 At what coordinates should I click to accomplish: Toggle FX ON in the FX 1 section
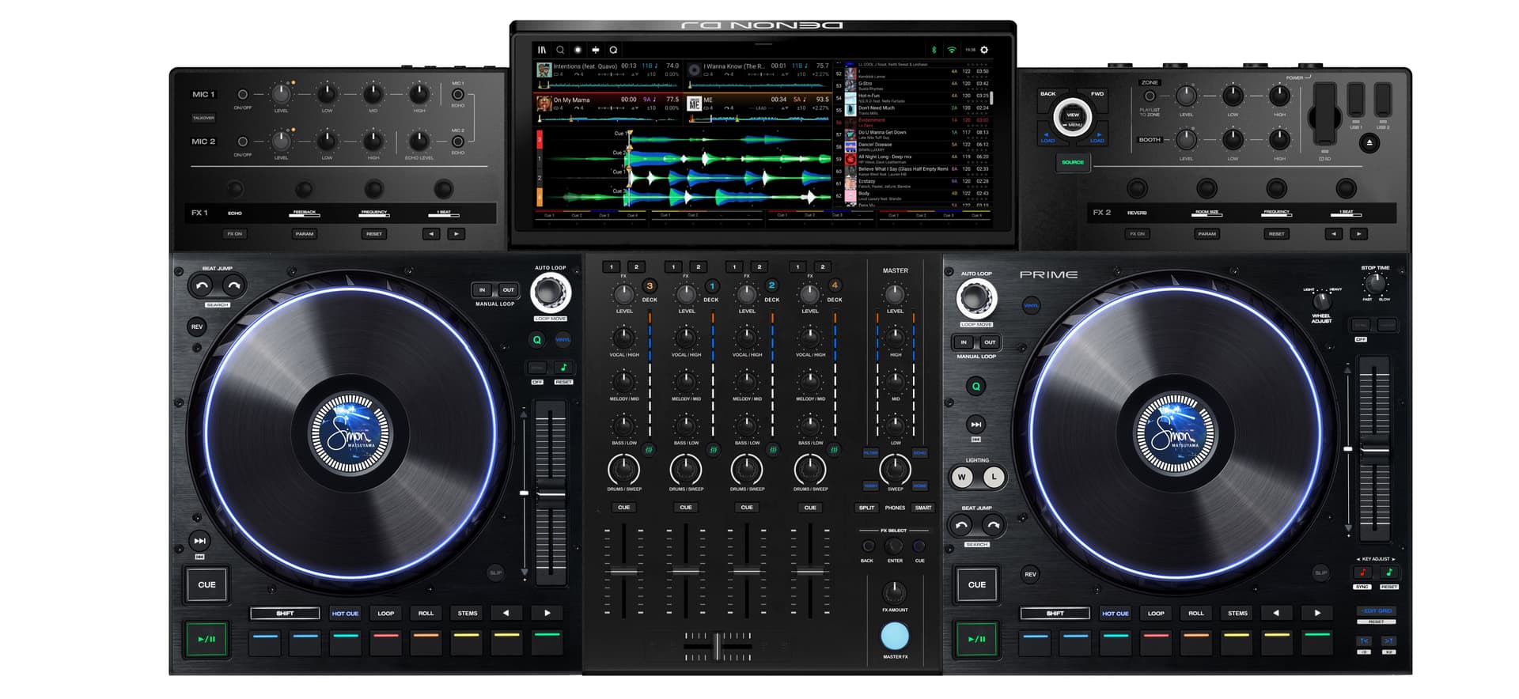235,234
